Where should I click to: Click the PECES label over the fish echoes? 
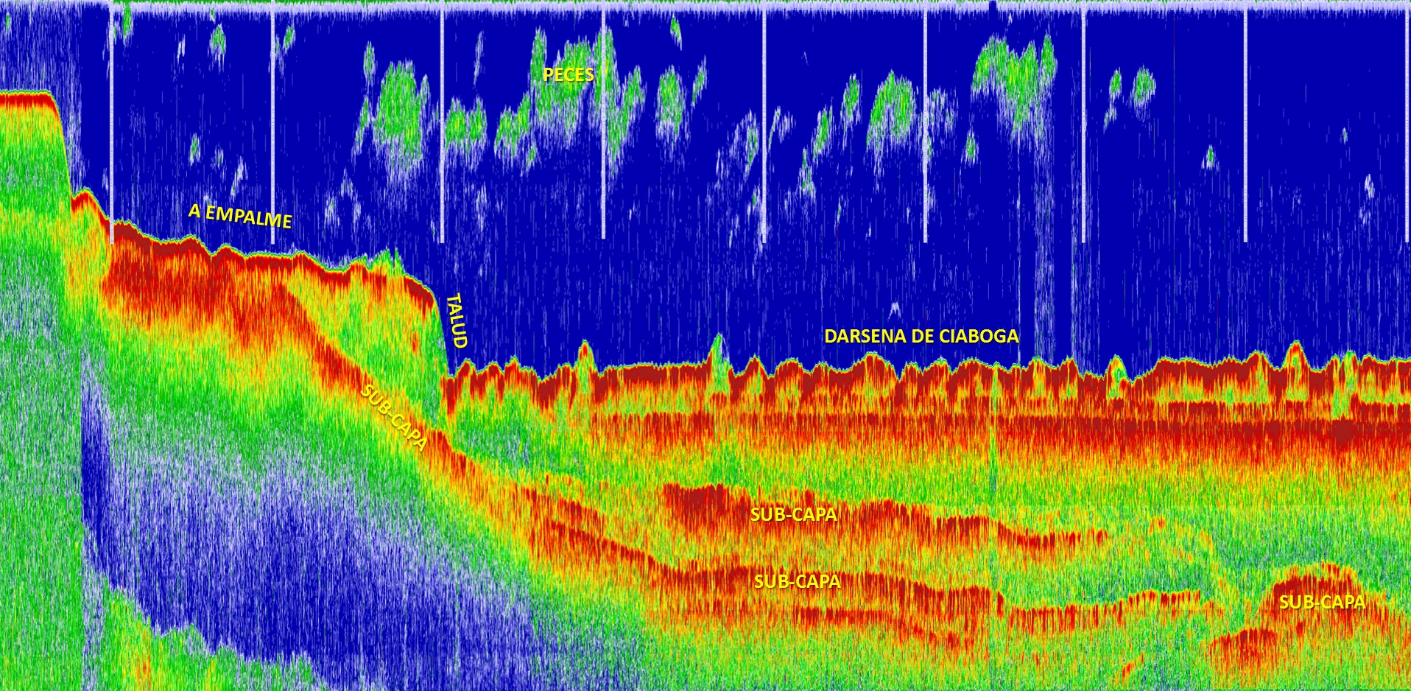click(x=568, y=74)
